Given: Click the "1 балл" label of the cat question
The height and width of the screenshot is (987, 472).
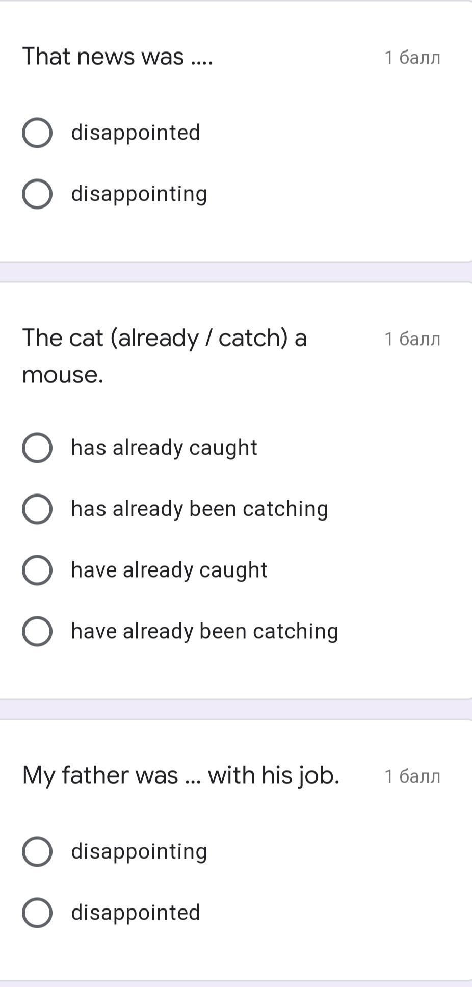Looking at the screenshot, I should (x=412, y=339).
